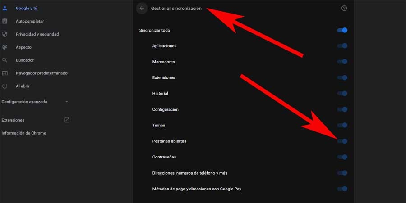The image size is (406, 203).
Task: Open the help question mark icon
Action: point(344,8)
